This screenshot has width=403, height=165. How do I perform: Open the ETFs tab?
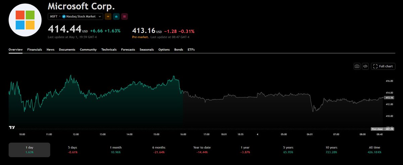191,49
